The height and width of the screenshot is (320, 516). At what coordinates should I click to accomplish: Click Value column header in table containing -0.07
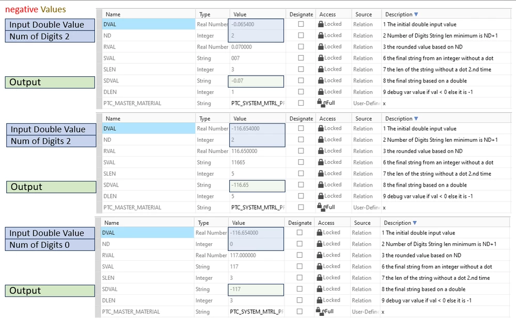tap(257, 14)
